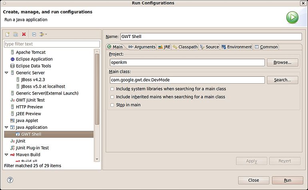Click the Browse... project button
Viewport: 308px width, 190px height.
(x=282, y=62)
